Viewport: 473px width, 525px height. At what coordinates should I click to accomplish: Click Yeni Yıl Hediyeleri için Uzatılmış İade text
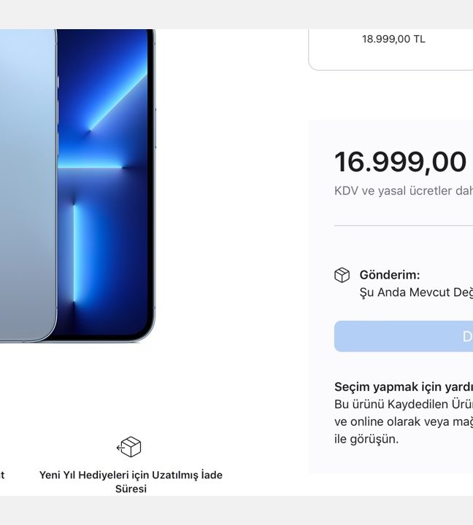(x=131, y=475)
